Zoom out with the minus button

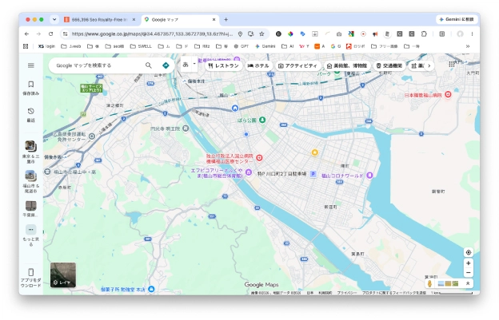[468, 272]
